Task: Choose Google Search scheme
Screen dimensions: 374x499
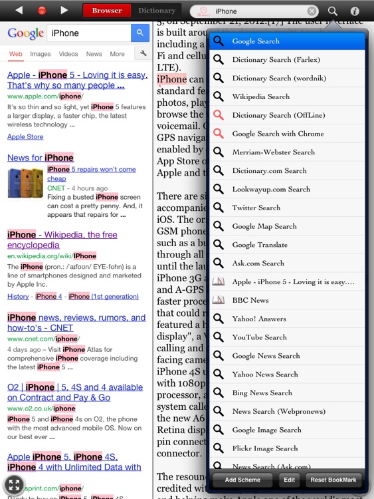Action: tap(287, 41)
